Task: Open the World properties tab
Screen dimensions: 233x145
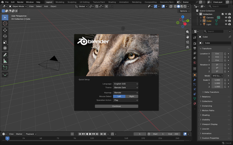Action: point(195,63)
